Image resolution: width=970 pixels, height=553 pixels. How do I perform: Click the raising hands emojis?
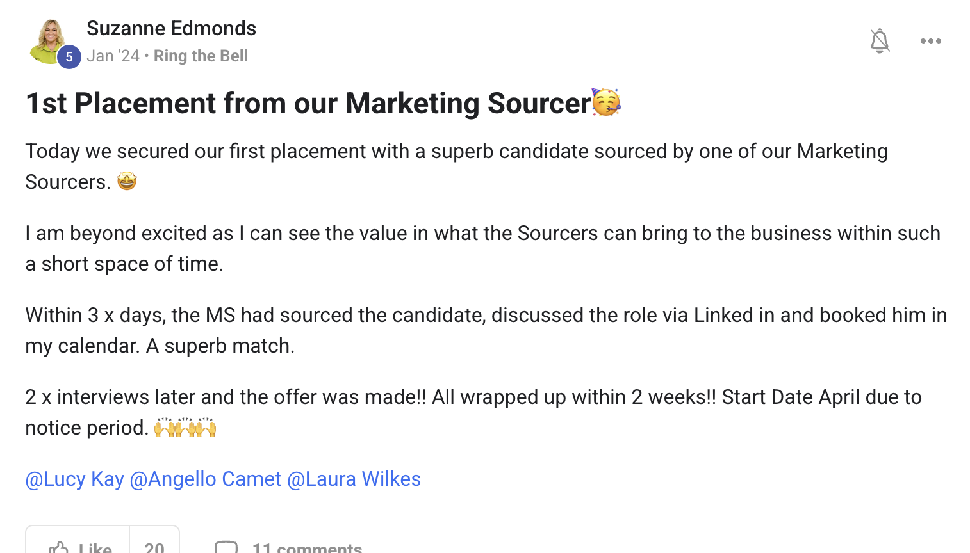(185, 428)
